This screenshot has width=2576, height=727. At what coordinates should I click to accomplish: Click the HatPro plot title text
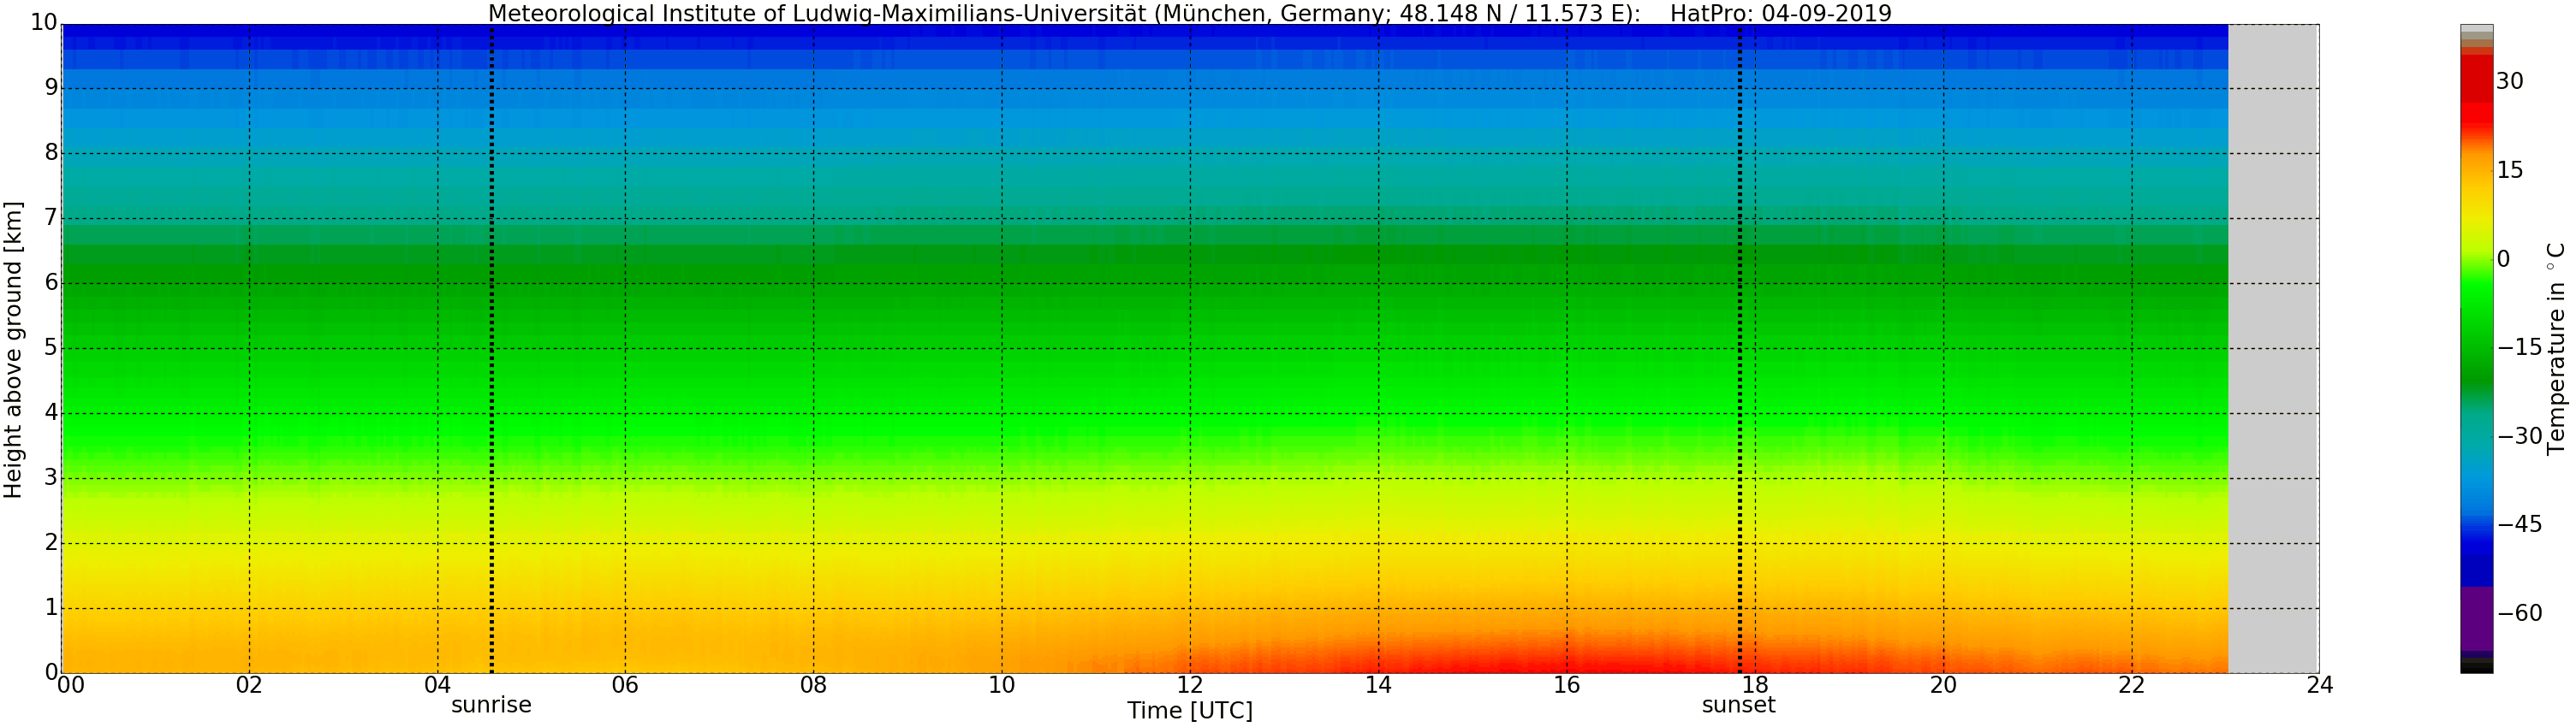pyautogui.click(x=1189, y=13)
